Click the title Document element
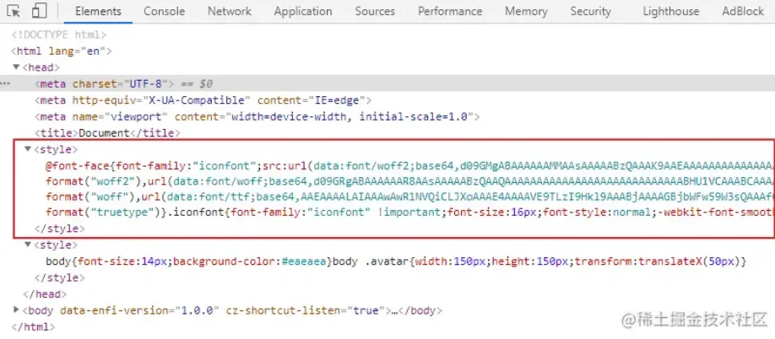The width and height of the screenshot is (775, 339). (106, 133)
